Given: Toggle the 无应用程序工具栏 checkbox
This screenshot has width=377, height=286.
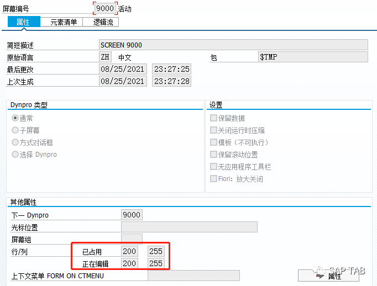Looking at the screenshot, I should [x=213, y=166].
